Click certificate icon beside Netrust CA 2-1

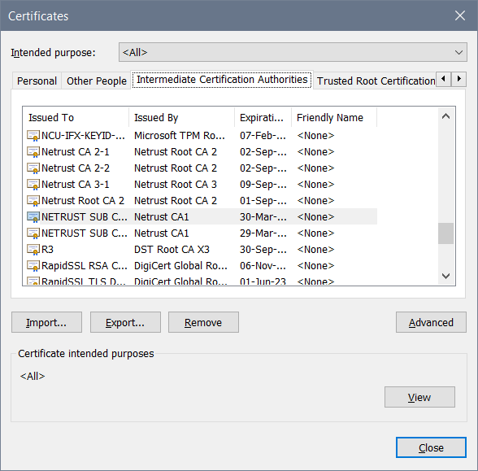[33, 152]
